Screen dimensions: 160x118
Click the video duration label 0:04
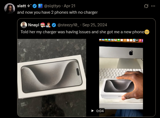[x=100, y=111]
